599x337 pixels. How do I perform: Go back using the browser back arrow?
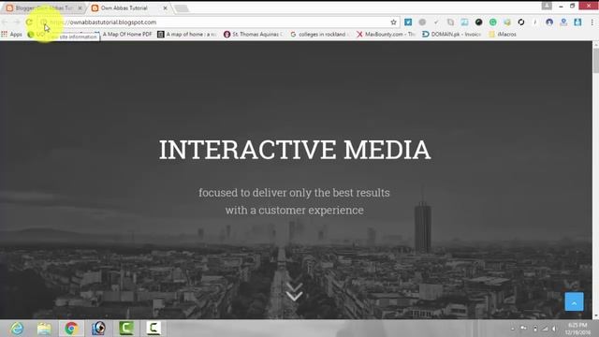pos(5,22)
